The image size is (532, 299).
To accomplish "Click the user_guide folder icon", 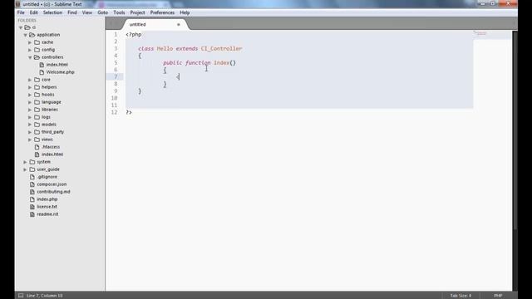I will (x=32, y=169).
